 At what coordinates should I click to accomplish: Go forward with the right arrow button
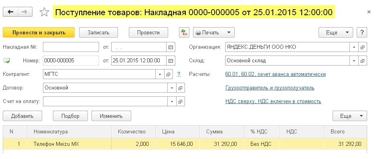pos(25,12)
